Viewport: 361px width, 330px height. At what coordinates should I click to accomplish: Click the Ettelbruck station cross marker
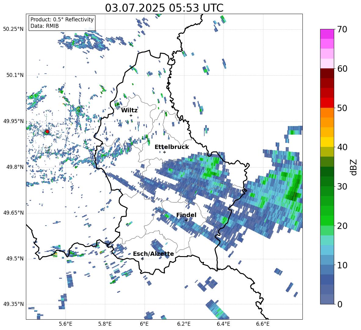click(164, 152)
